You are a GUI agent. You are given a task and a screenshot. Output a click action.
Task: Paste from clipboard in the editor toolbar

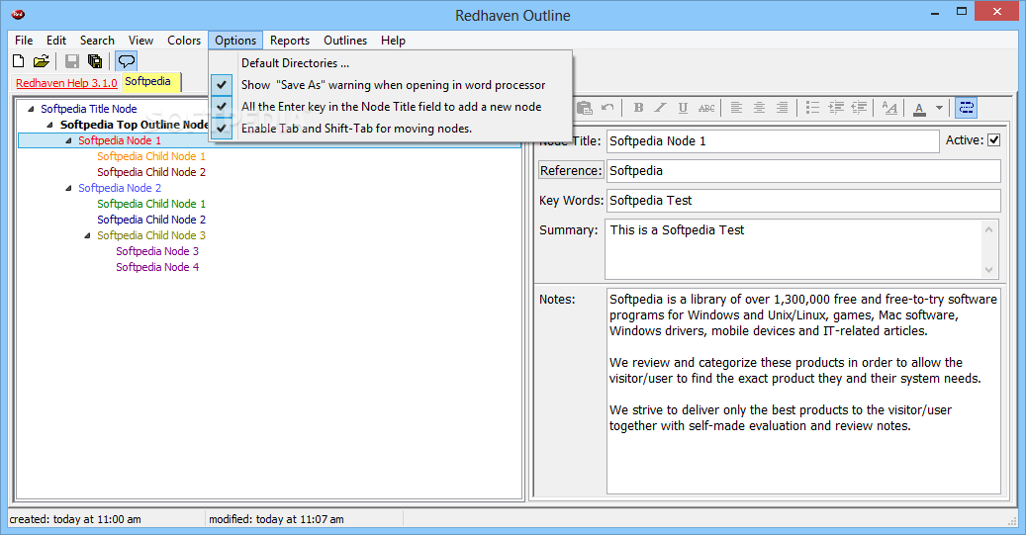point(584,108)
